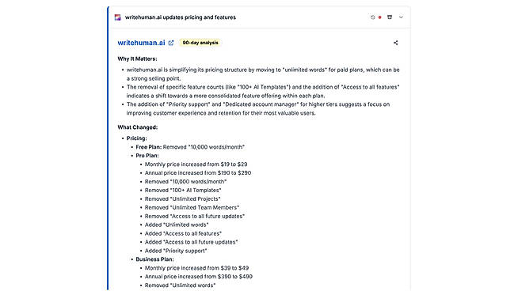Click the archive box icon in card header

tap(390, 17)
